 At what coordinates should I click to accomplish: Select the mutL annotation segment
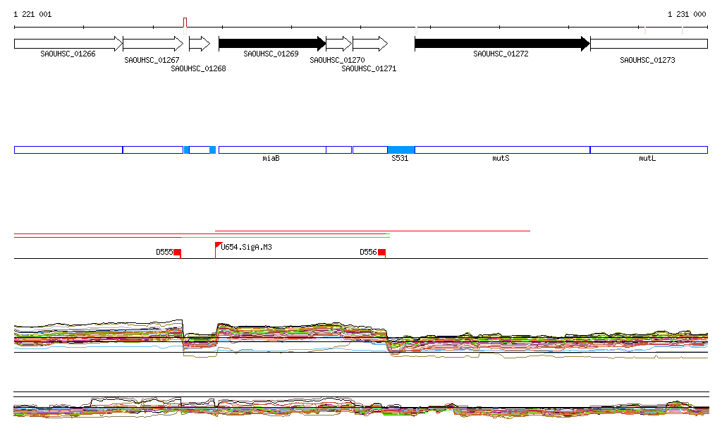(649, 150)
